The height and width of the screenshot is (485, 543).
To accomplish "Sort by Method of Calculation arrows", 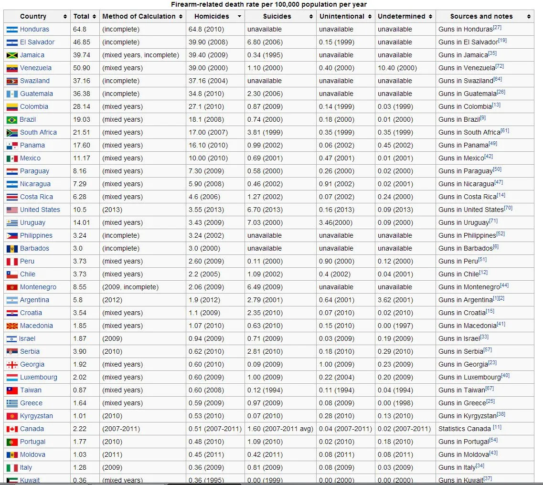I will pyautogui.click(x=181, y=17).
